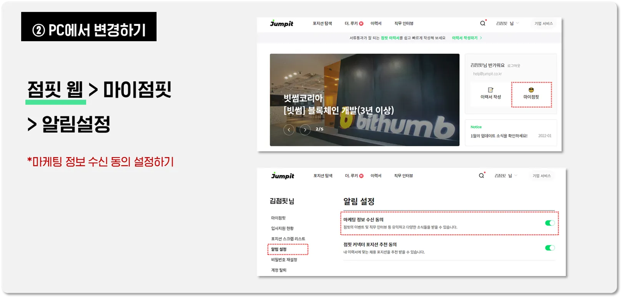Click the Jumpit logo in the top screenshot

[x=281, y=23]
